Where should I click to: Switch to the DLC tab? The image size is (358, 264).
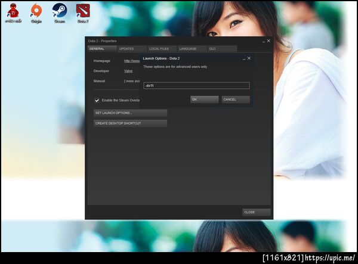click(x=222, y=49)
